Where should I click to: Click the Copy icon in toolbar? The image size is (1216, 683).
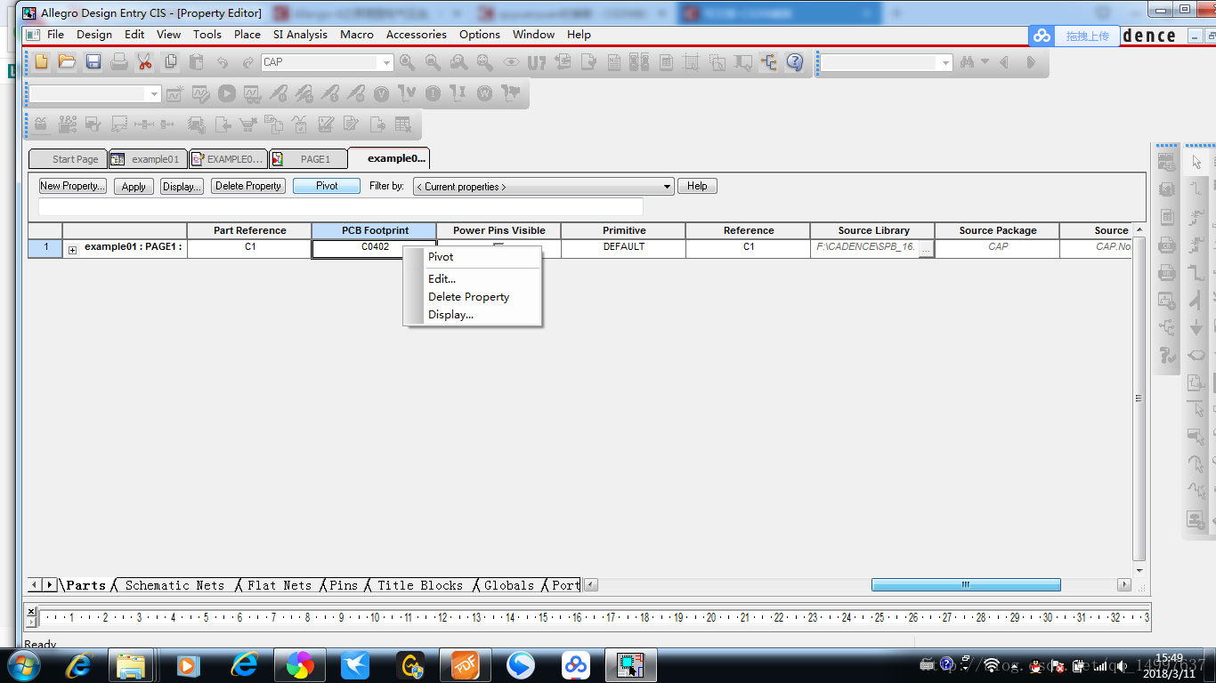(x=170, y=62)
